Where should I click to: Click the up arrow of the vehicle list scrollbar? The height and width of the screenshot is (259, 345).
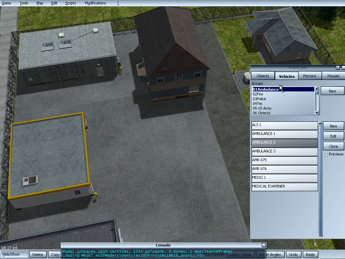[x=320, y=124]
